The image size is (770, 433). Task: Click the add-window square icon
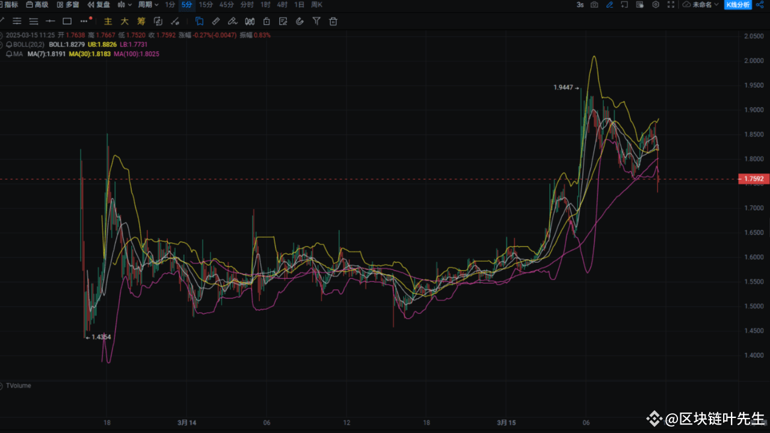[624, 5]
